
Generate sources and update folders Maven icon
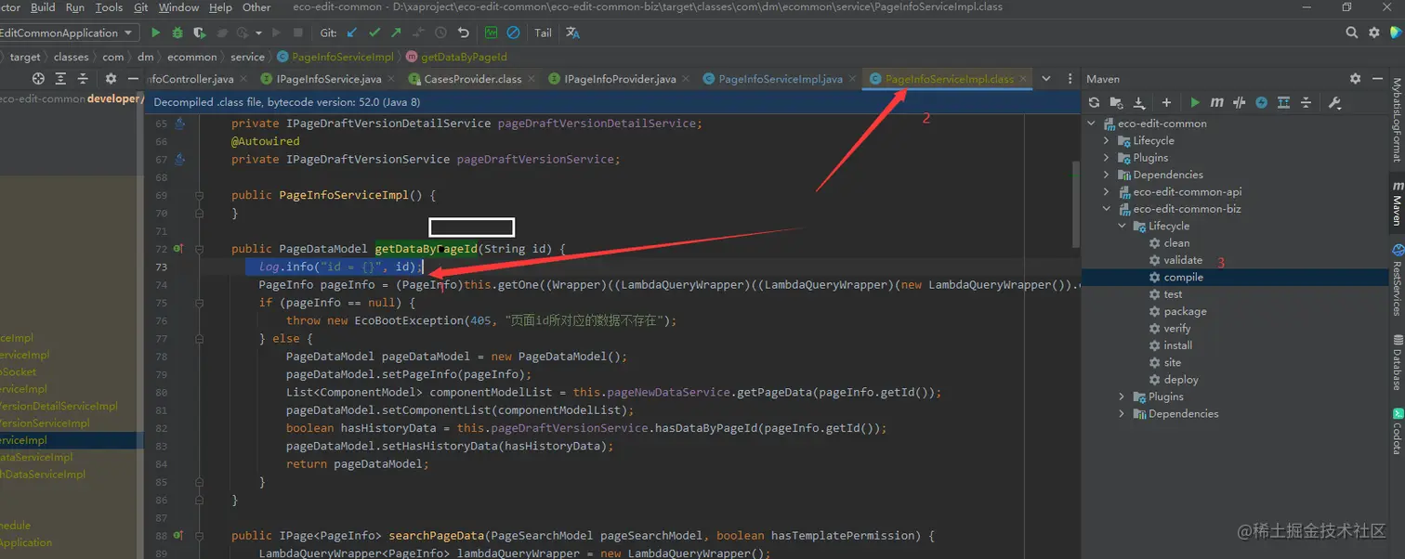1116,103
